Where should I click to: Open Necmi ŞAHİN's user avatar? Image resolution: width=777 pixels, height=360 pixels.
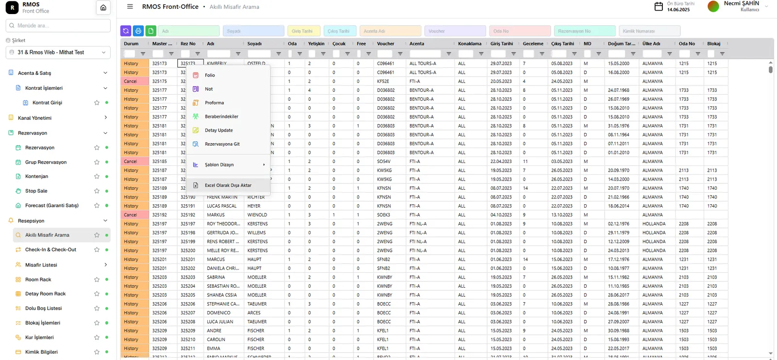713,6
